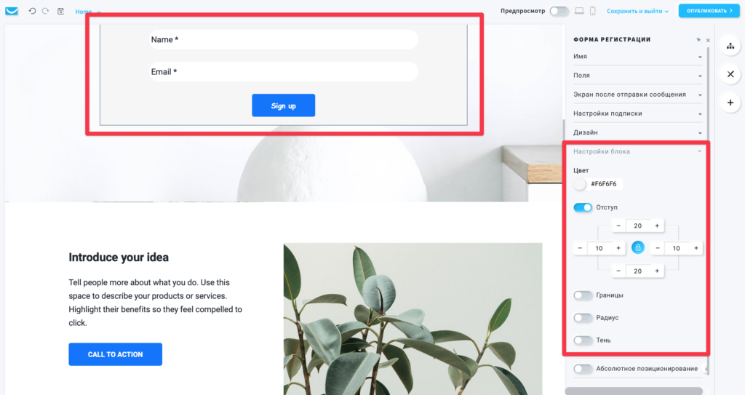Expand the Дизайн section
This screenshot has height=395, width=745.
637,132
